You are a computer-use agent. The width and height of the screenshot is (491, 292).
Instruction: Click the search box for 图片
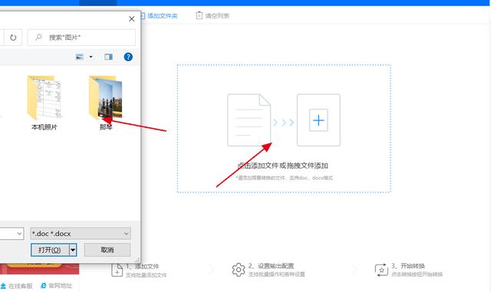coord(81,38)
